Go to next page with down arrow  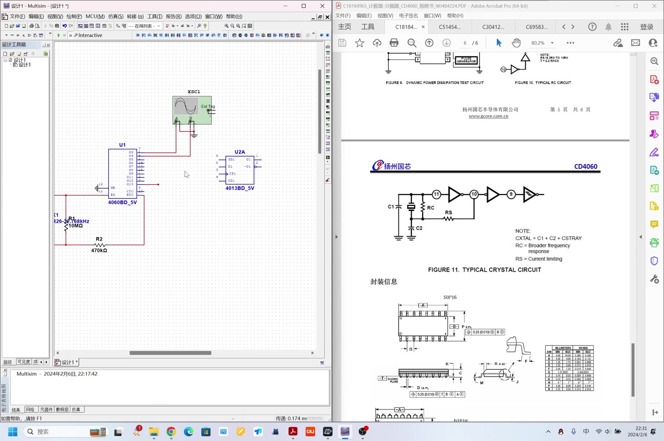click(x=446, y=42)
